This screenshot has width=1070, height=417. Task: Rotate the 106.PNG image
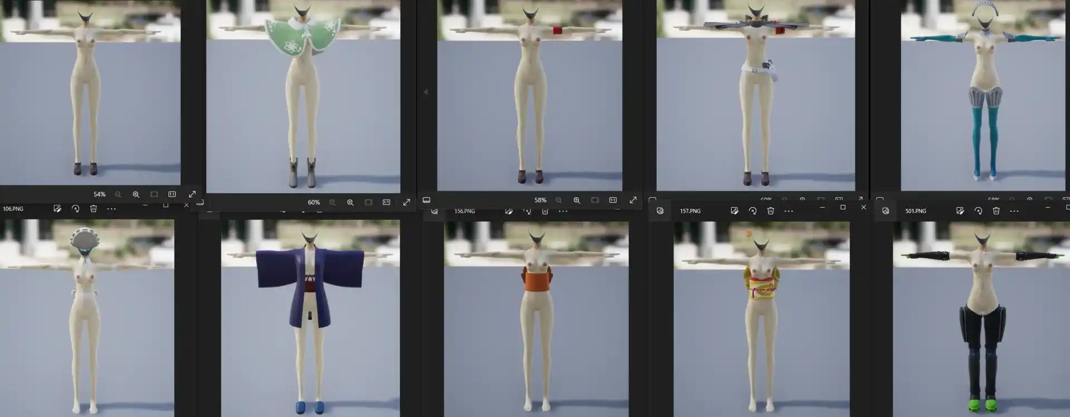click(x=75, y=209)
